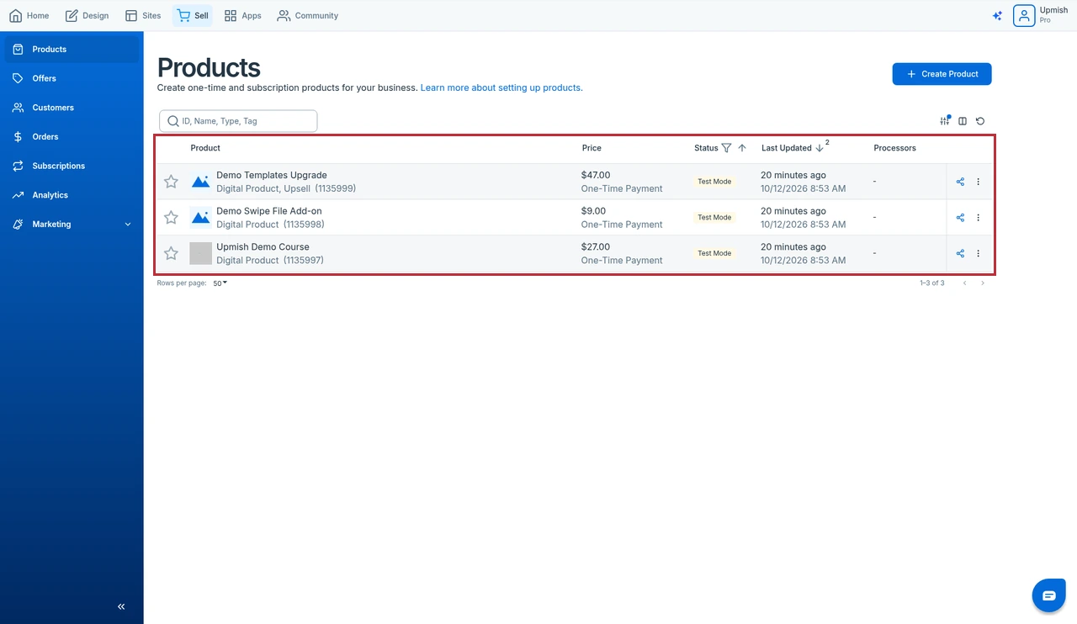This screenshot has width=1077, height=624.
Task: Go to the Home tab
Action: (29, 15)
